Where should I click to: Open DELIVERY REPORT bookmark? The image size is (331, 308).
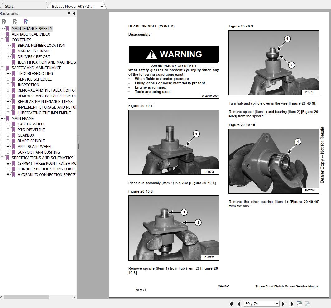pos(34,57)
